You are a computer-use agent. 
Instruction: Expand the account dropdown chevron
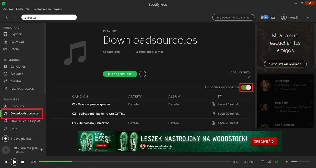coord(308,17)
